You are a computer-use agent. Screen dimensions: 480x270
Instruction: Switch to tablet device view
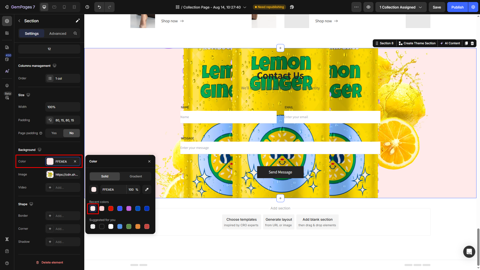click(54, 7)
